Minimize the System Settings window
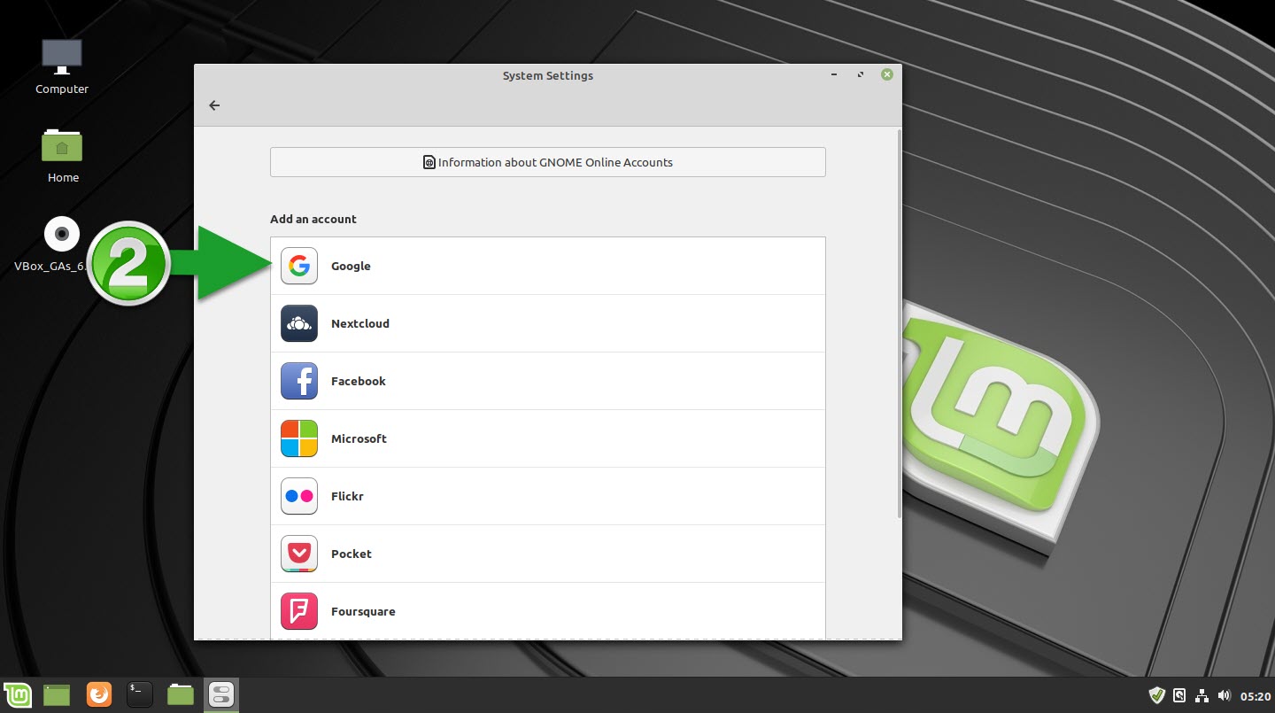Viewport: 1275px width, 713px height. click(x=834, y=75)
